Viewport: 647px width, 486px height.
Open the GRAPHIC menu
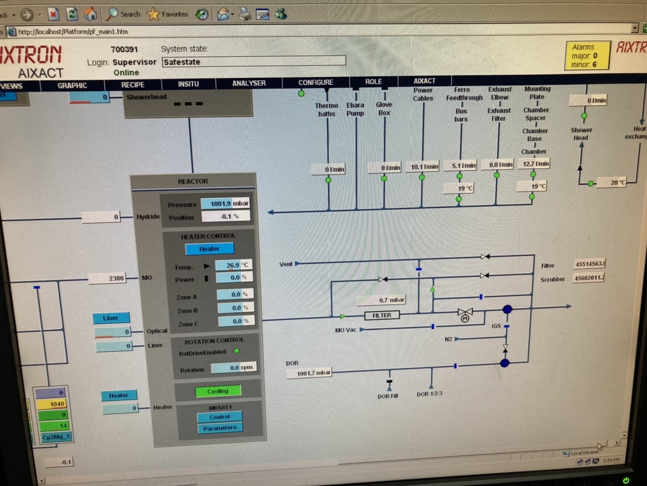tap(72, 86)
